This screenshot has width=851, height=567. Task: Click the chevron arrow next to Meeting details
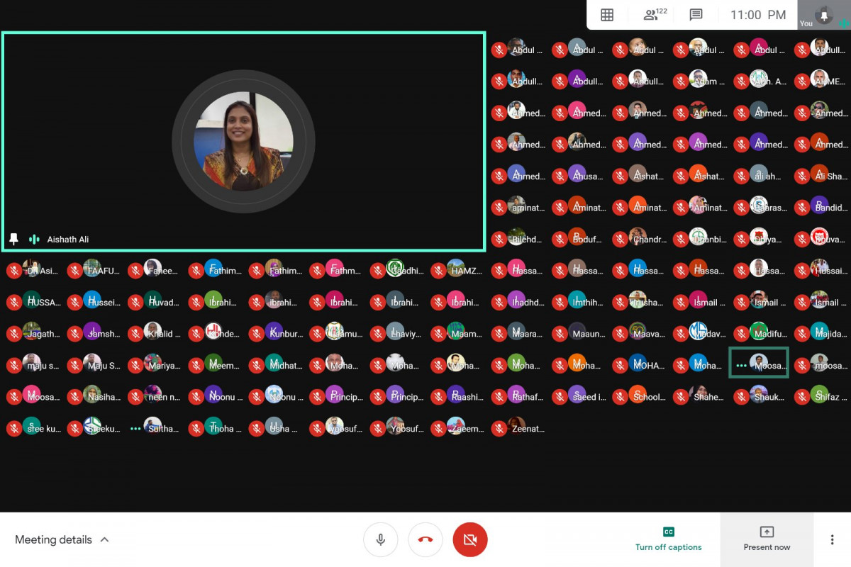pos(104,540)
